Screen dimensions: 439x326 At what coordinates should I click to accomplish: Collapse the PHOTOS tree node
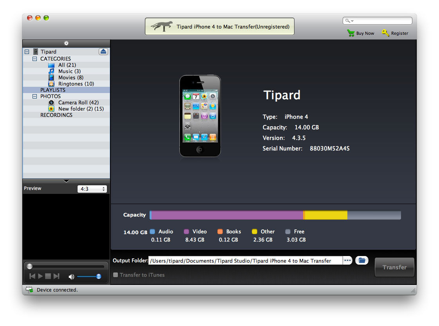coord(35,97)
